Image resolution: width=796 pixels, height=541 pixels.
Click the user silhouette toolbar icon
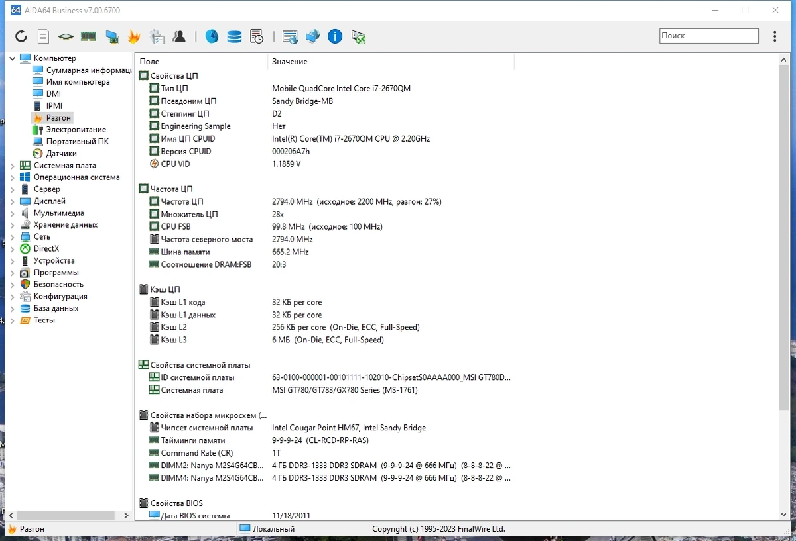[x=179, y=36]
